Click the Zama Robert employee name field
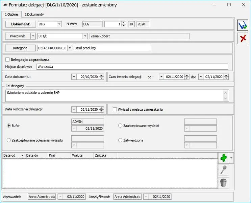 (x=140, y=36)
